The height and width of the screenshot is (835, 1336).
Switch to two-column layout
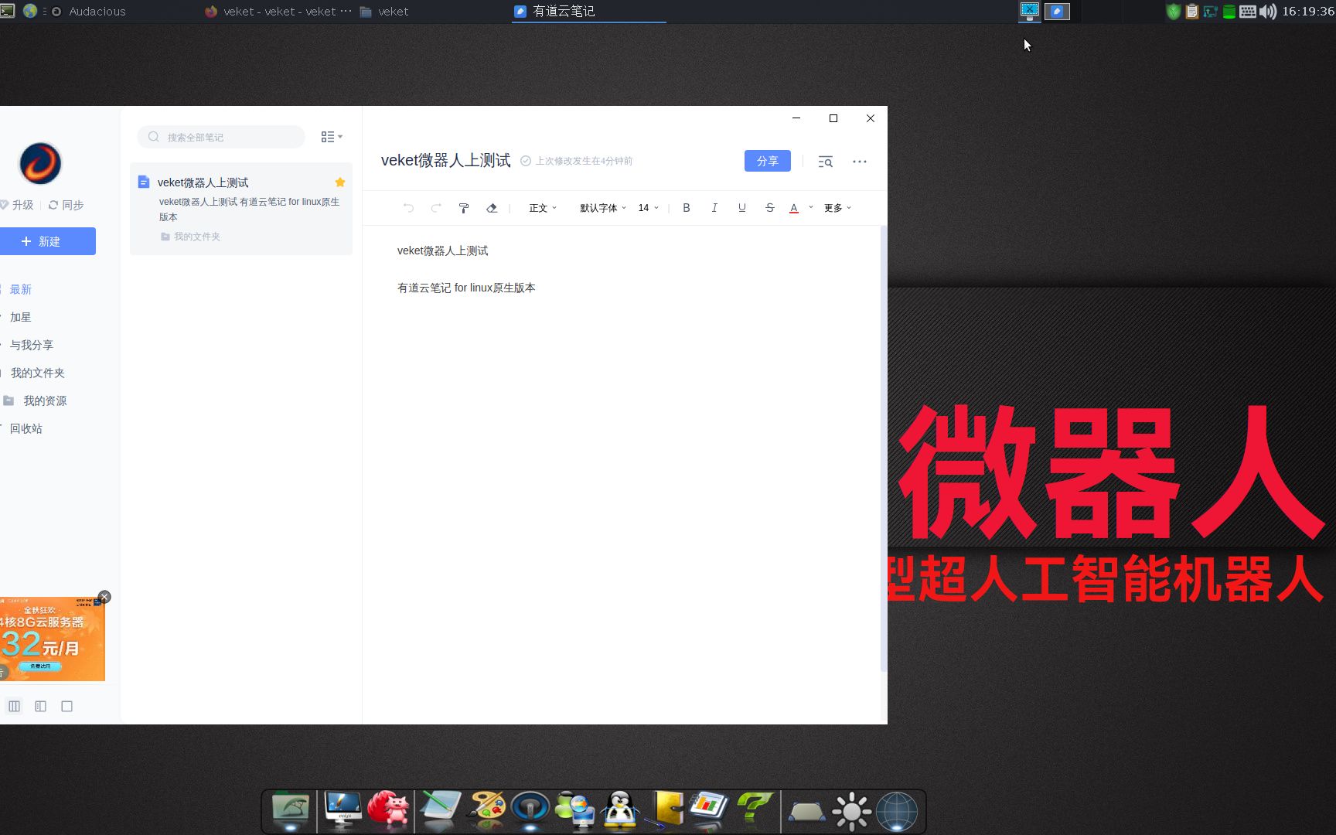(x=41, y=706)
